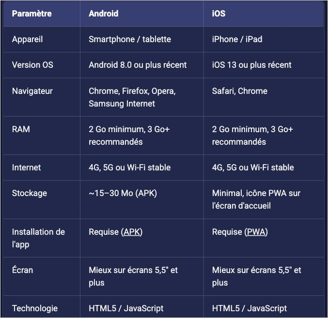Click the Technologie row label
Screen dimensions: 328x318
[x=35, y=308]
